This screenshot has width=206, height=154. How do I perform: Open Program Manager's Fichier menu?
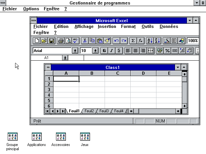pyautogui.click(x=10, y=9)
